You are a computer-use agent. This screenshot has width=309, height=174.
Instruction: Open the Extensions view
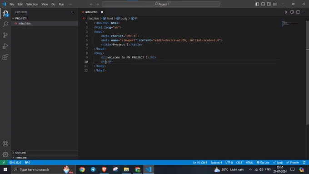click(5, 57)
